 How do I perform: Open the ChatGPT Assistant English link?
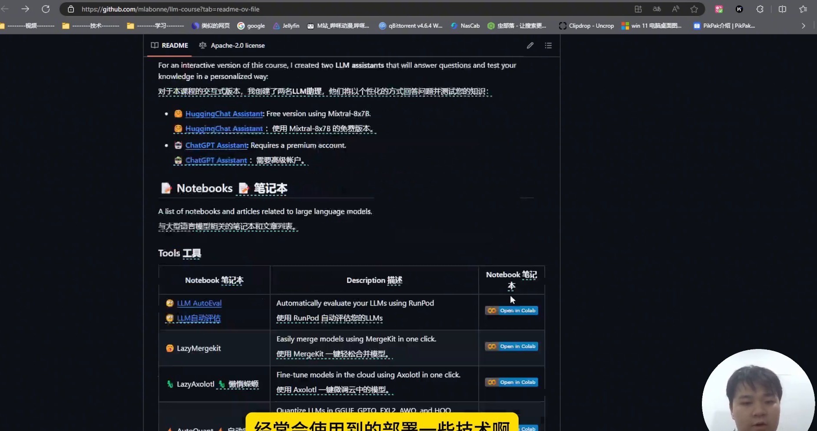tap(216, 145)
